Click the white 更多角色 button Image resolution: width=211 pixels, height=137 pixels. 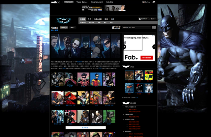86,127
